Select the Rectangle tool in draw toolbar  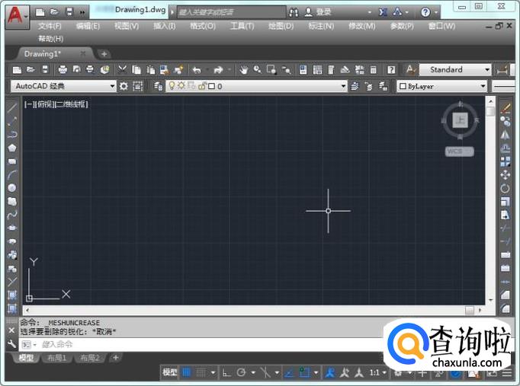tap(12, 161)
